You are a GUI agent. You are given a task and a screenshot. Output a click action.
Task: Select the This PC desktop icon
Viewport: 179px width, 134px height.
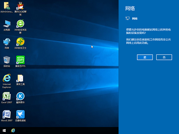(7, 24)
